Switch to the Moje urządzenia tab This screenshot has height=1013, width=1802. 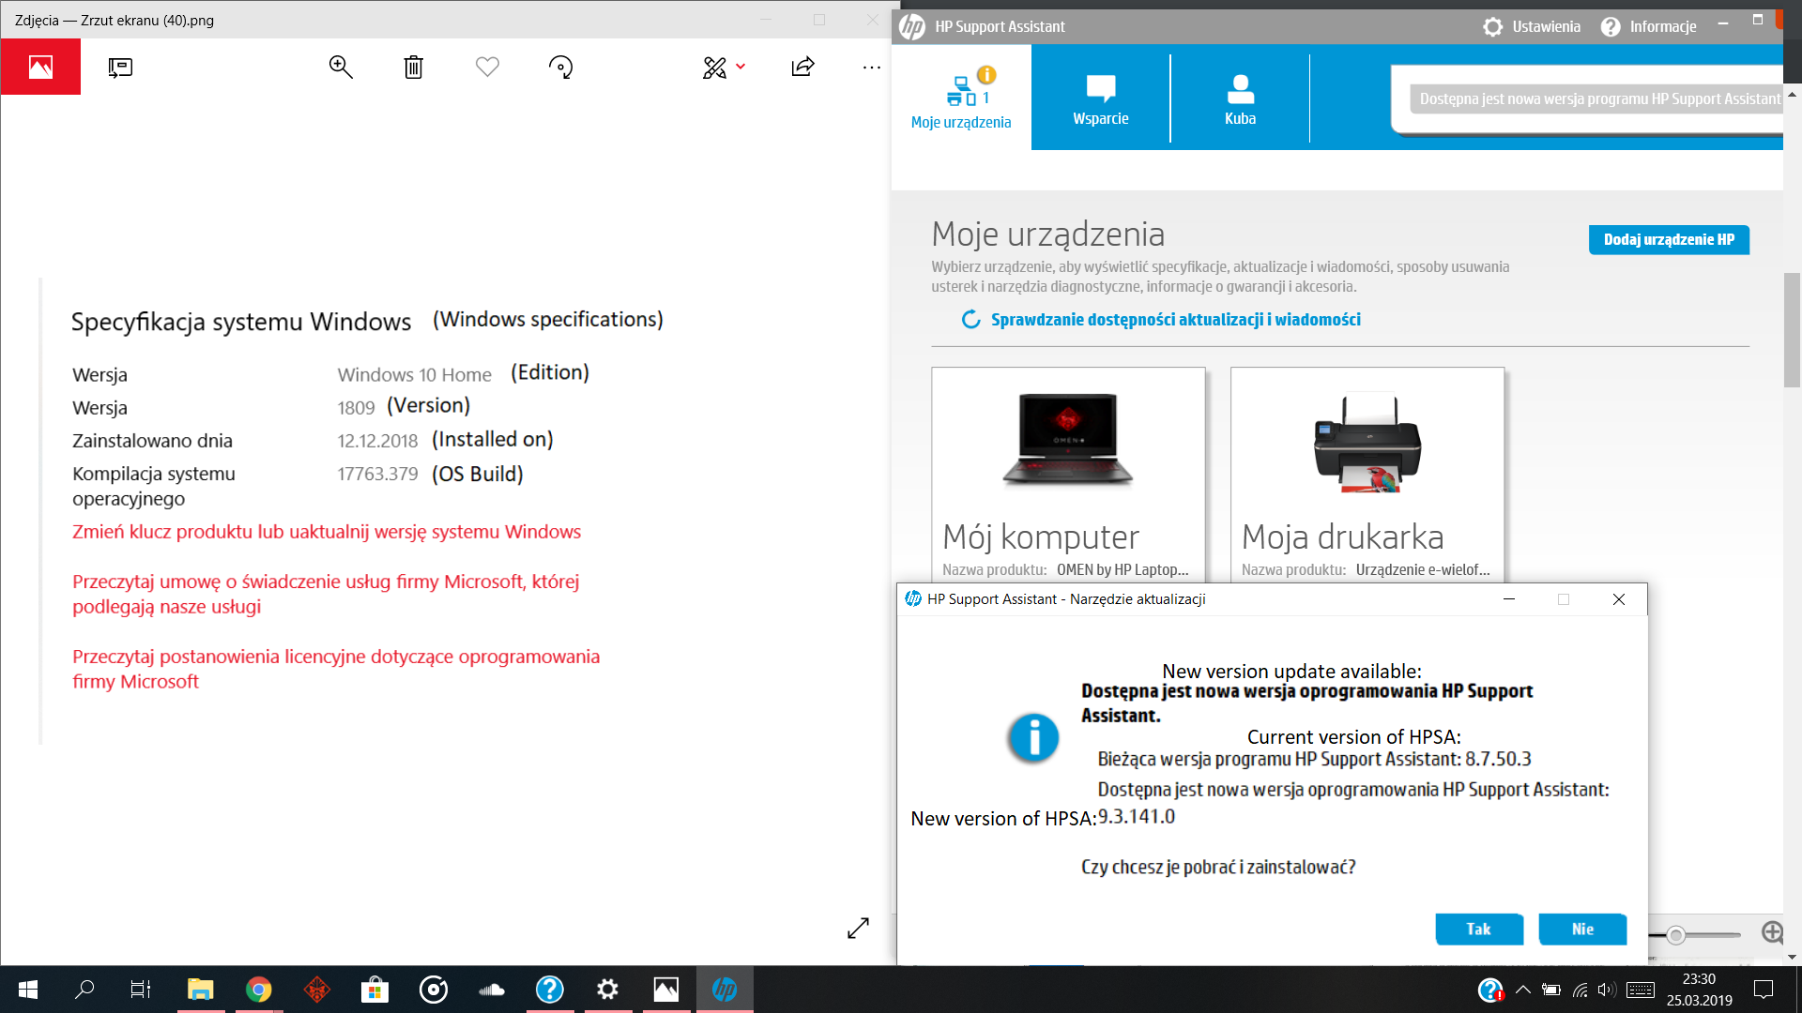(961, 98)
